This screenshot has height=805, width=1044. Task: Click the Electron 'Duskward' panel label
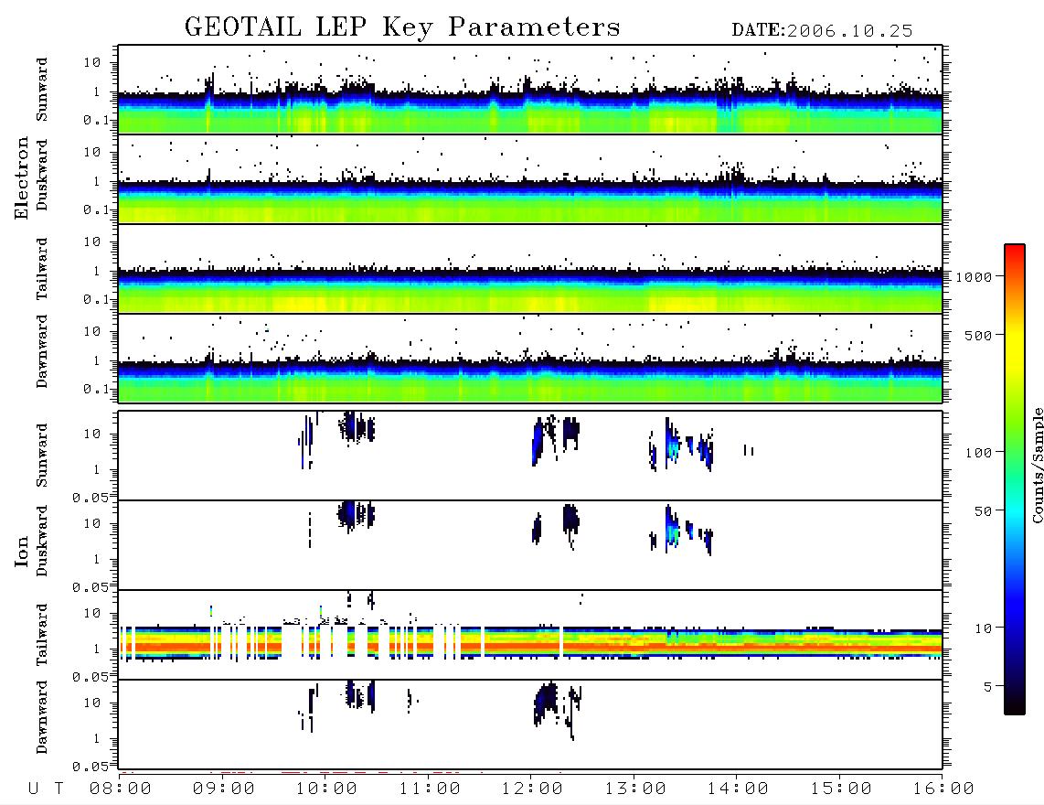click(42, 175)
